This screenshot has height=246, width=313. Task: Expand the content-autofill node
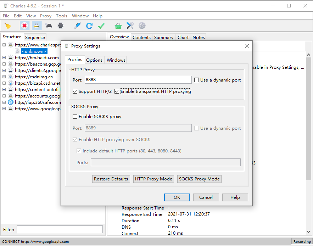pos(4,90)
